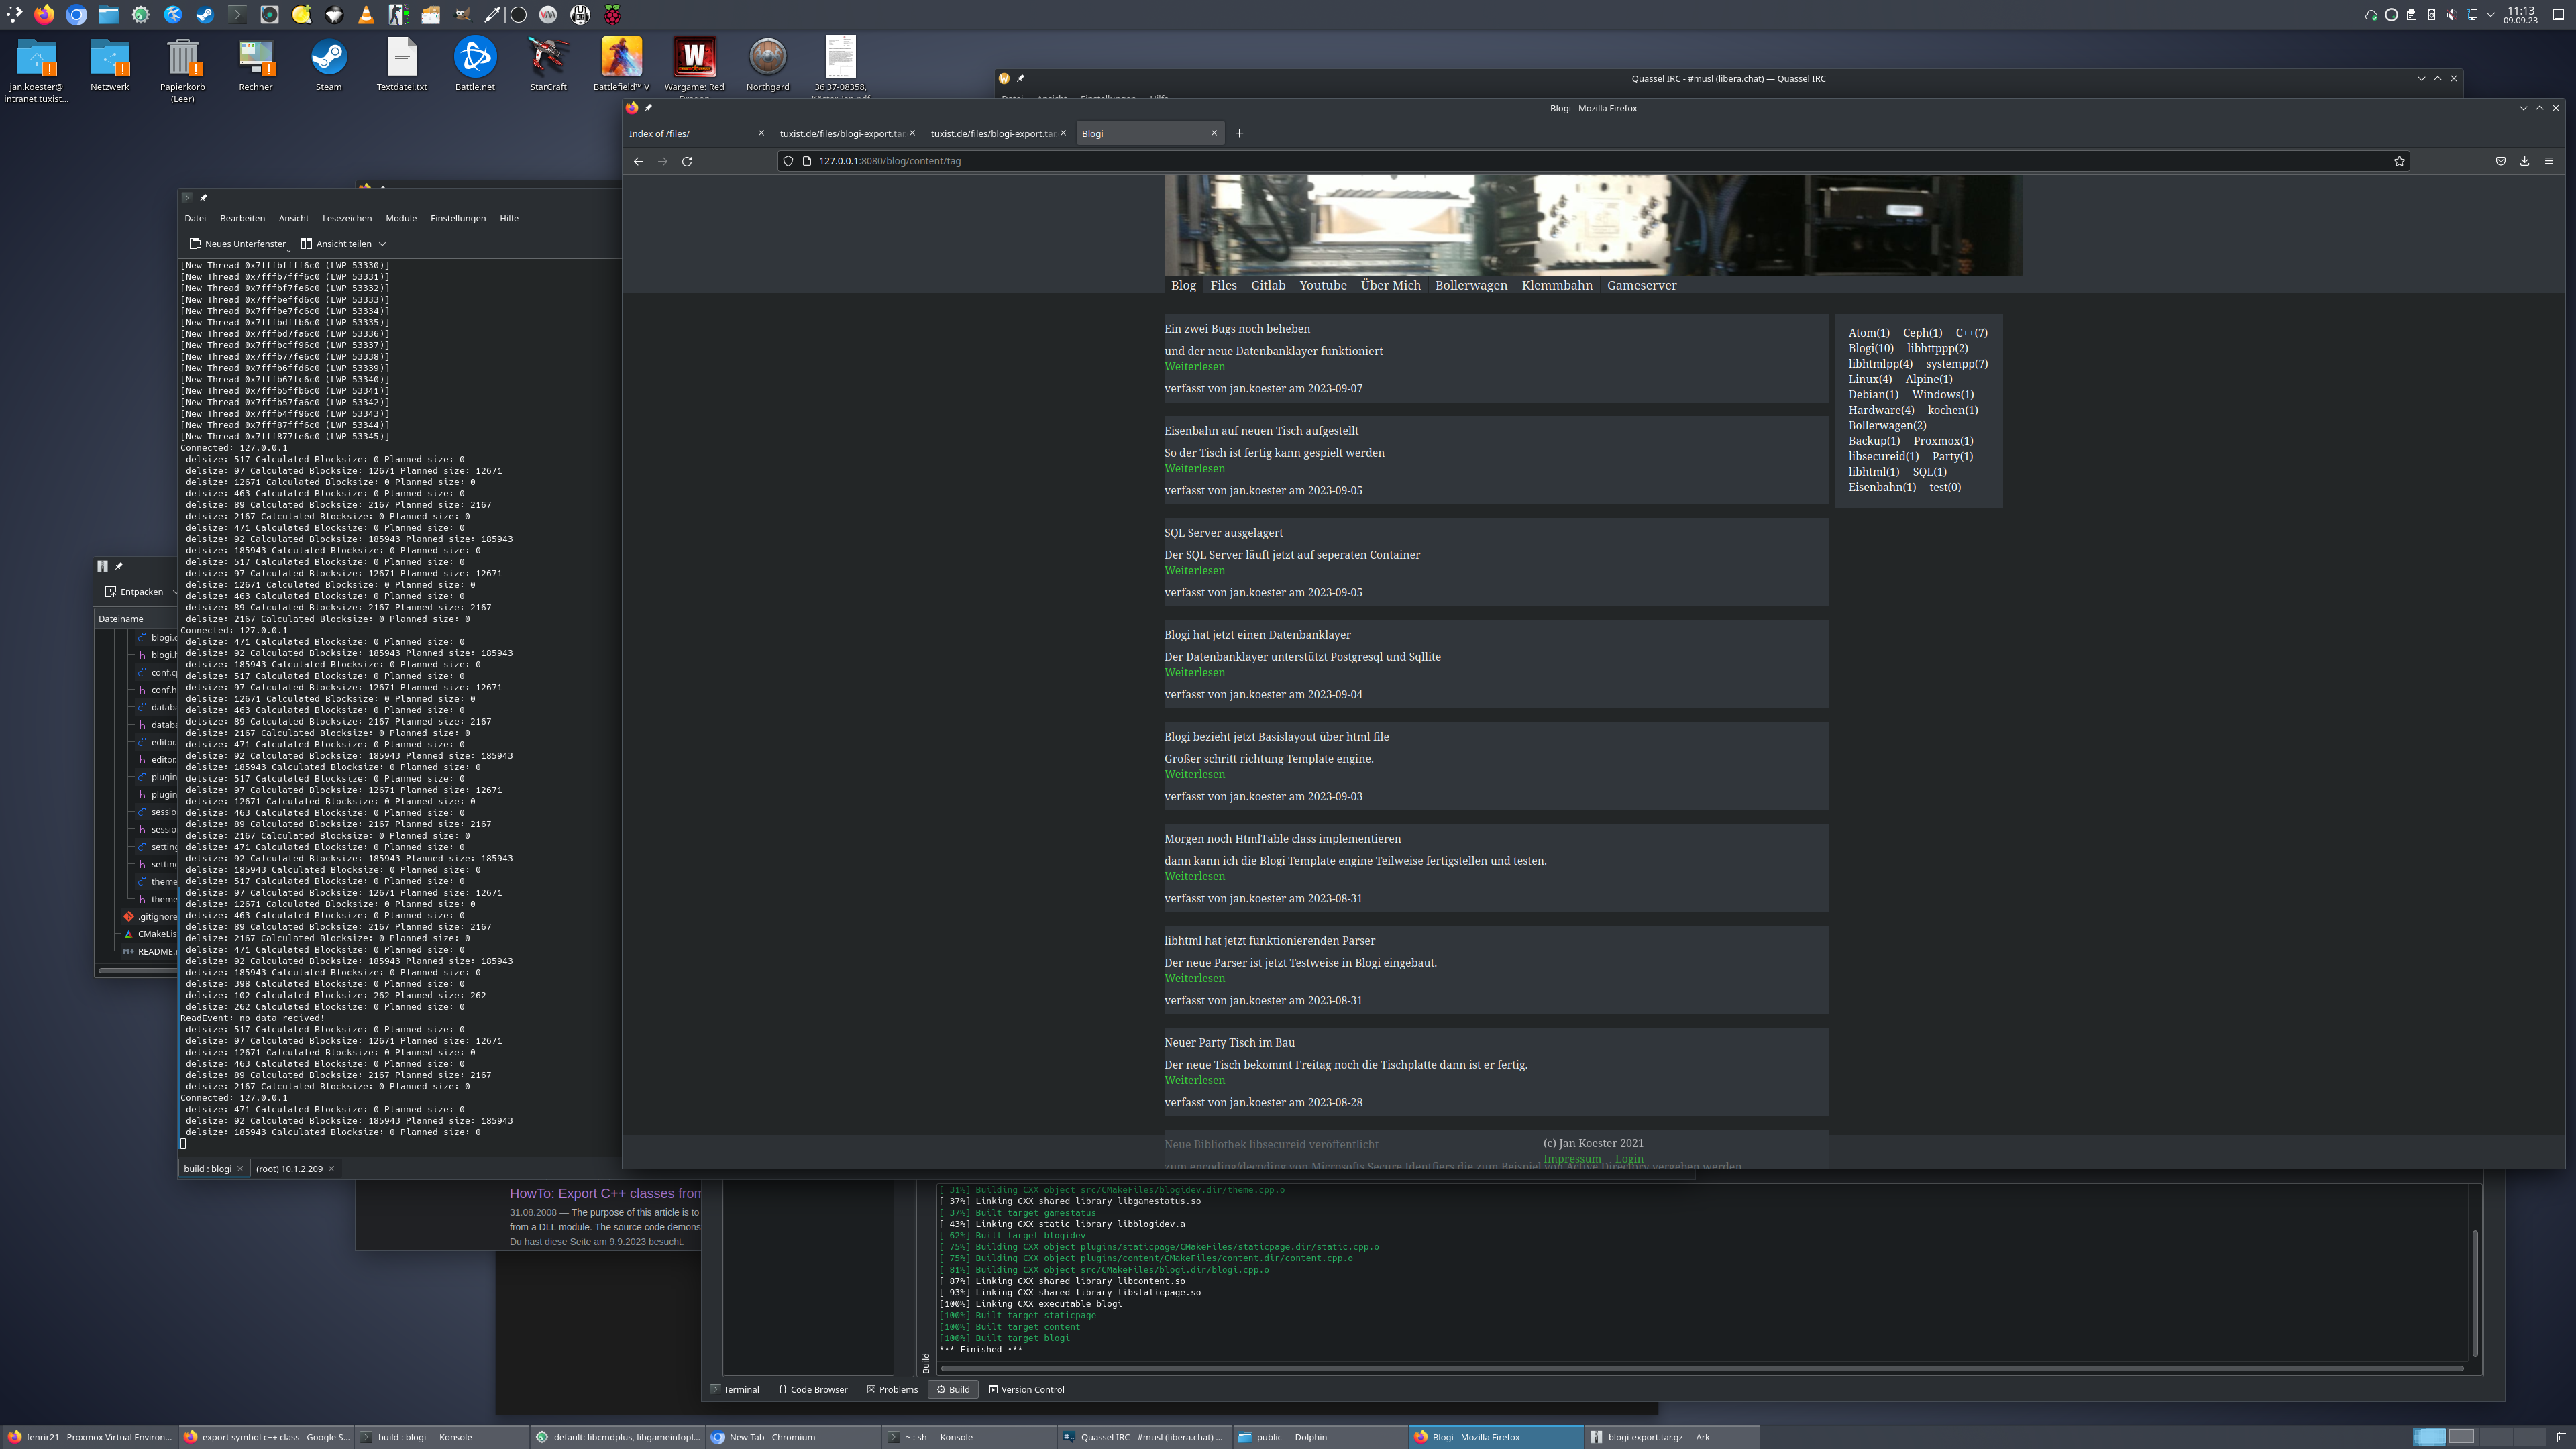Bookmark this page with the star icon
This screenshot has width=2576, height=1449.
click(x=2399, y=161)
